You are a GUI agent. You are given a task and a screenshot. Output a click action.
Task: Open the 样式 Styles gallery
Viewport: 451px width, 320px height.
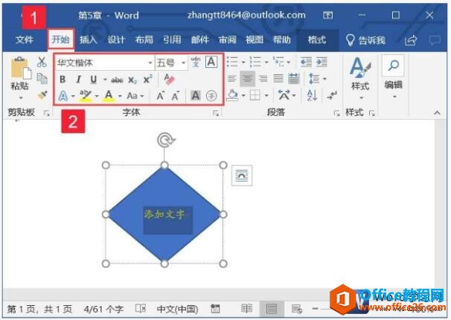360,77
